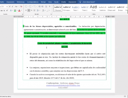The width and height of the screenshot is (128, 98).
Task: Toggle center alignment button
Action: (29, 10)
